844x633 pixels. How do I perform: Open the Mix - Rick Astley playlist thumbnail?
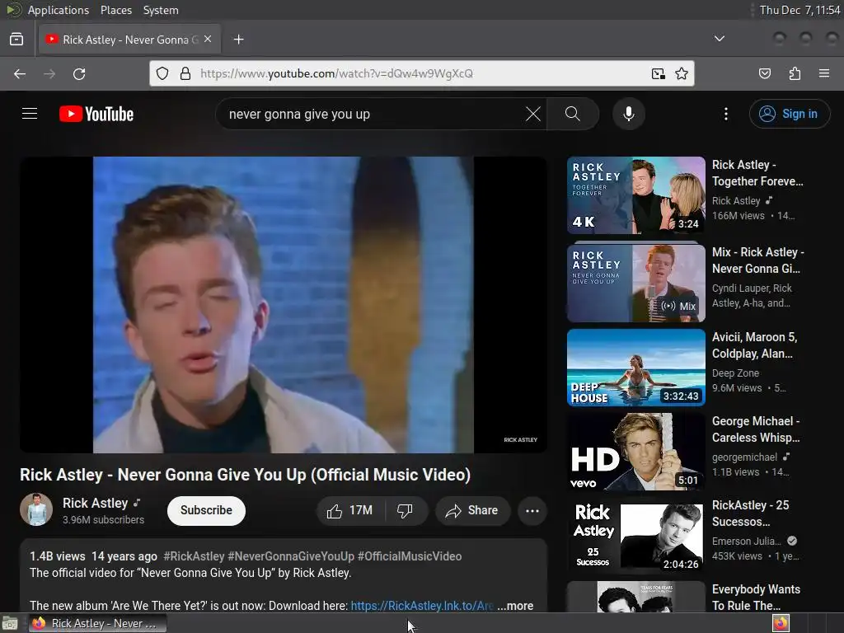click(x=635, y=284)
